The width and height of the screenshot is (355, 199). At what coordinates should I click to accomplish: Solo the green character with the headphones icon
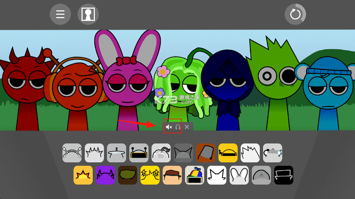(x=178, y=127)
